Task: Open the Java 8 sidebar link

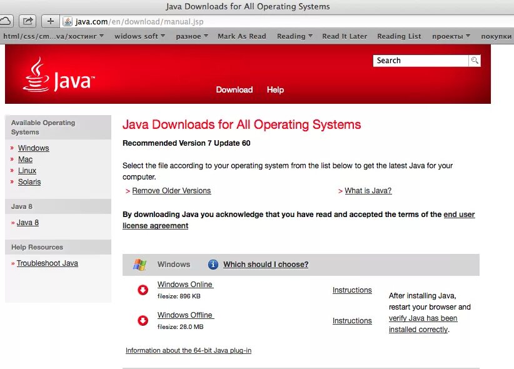Action: 28,223
